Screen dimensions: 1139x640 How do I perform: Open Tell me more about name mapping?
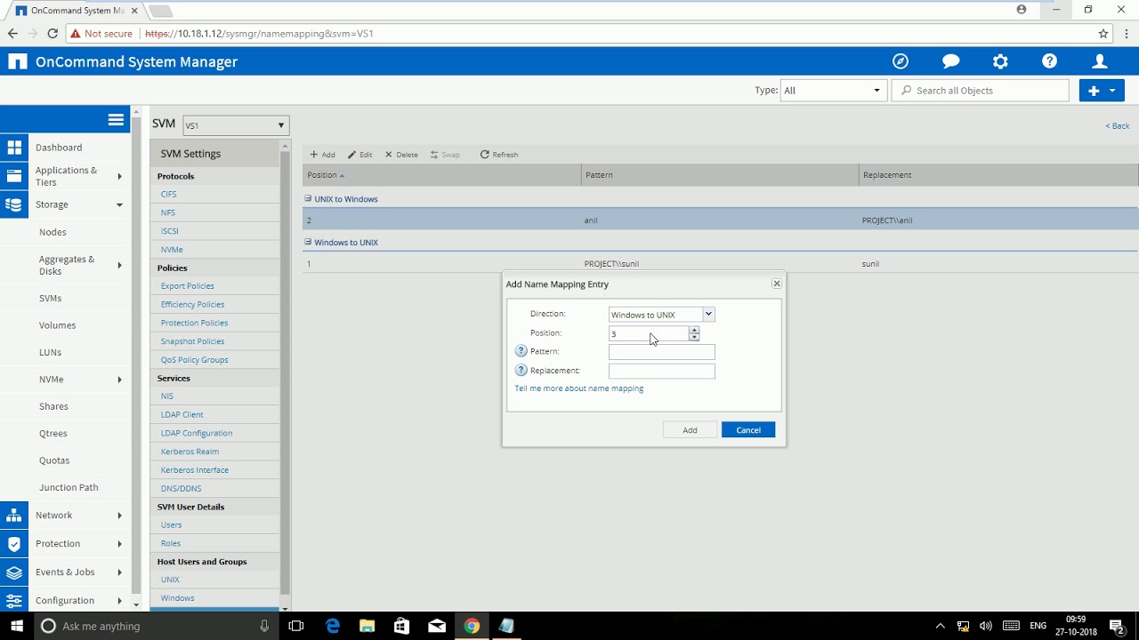point(578,388)
